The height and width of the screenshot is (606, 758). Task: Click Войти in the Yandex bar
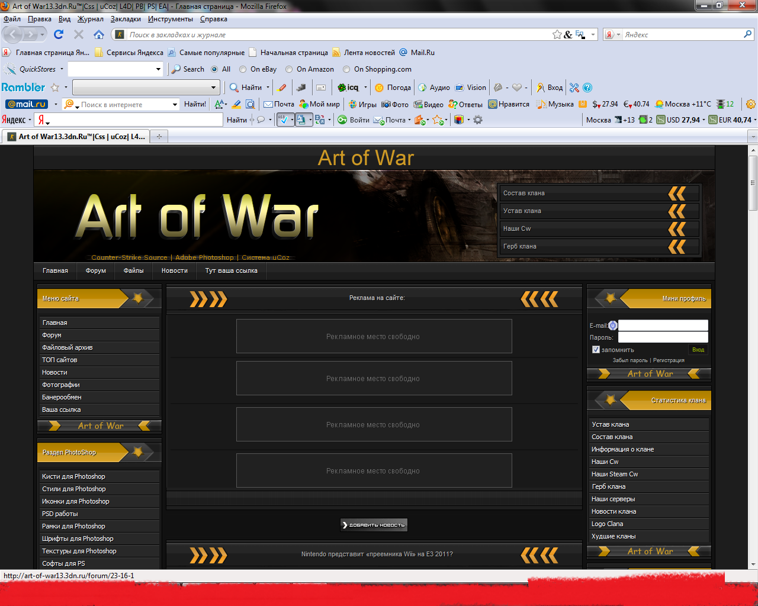click(x=354, y=120)
